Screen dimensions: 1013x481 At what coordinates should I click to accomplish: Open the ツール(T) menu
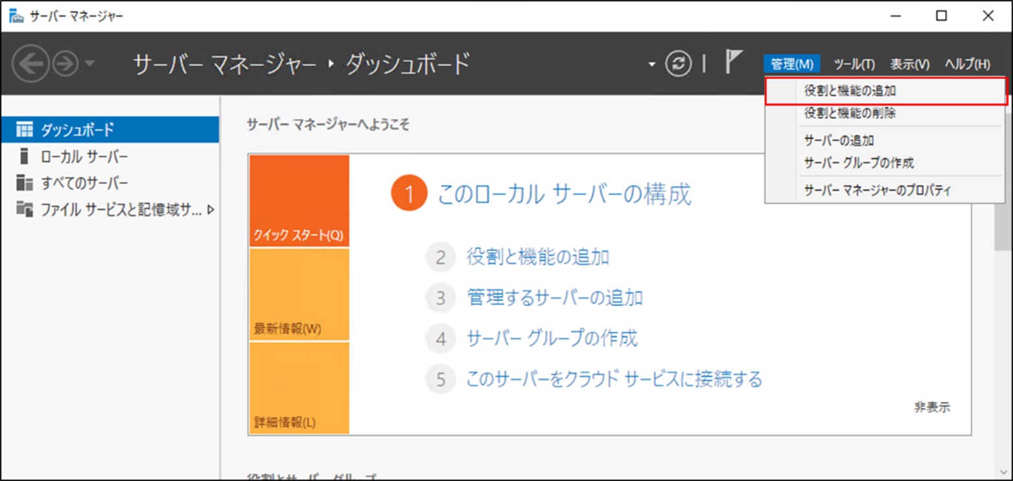(x=854, y=64)
